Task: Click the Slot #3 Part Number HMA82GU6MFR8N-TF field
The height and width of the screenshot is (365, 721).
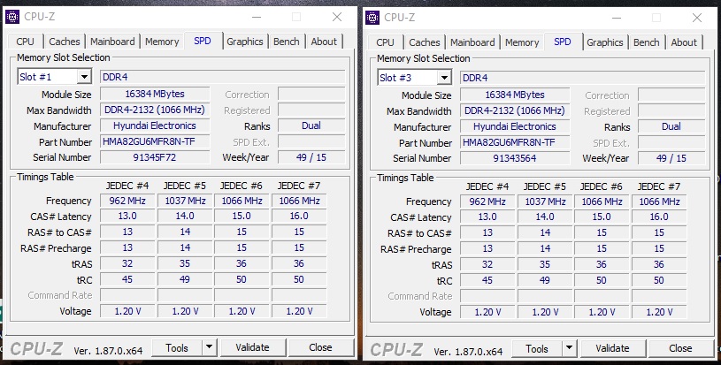Action: (x=515, y=143)
